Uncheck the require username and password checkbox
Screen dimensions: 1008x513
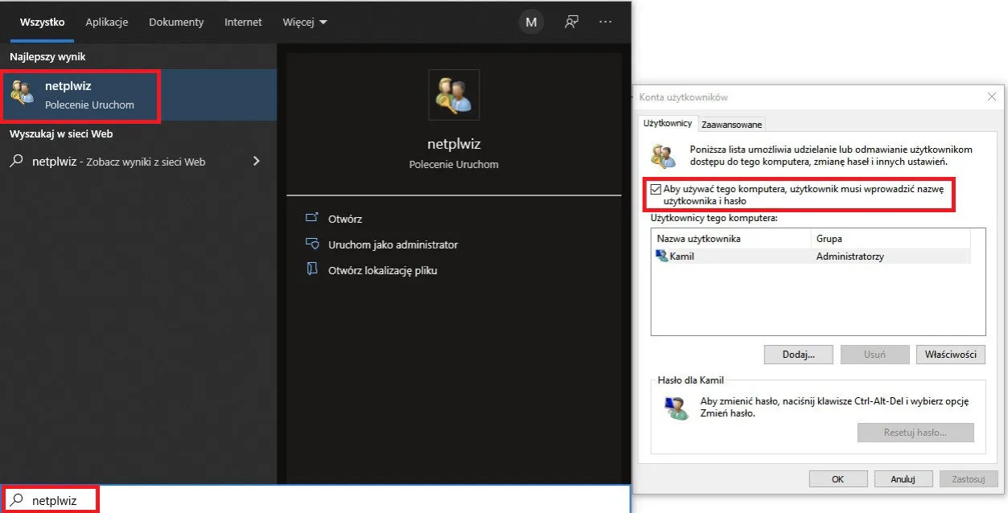click(x=656, y=190)
